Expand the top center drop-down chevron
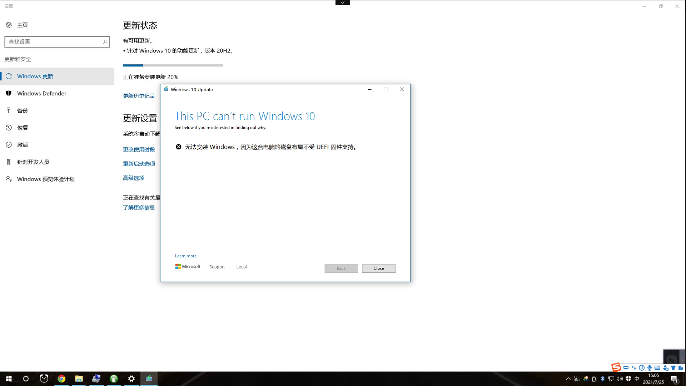686x386 pixels. [343, 3]
